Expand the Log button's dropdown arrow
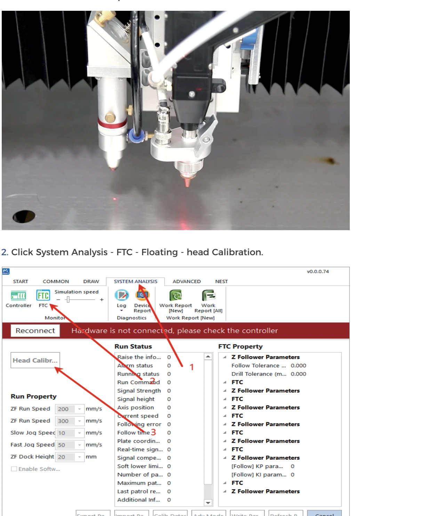This screenshot has height=516, width=428. tap(122, 311)
